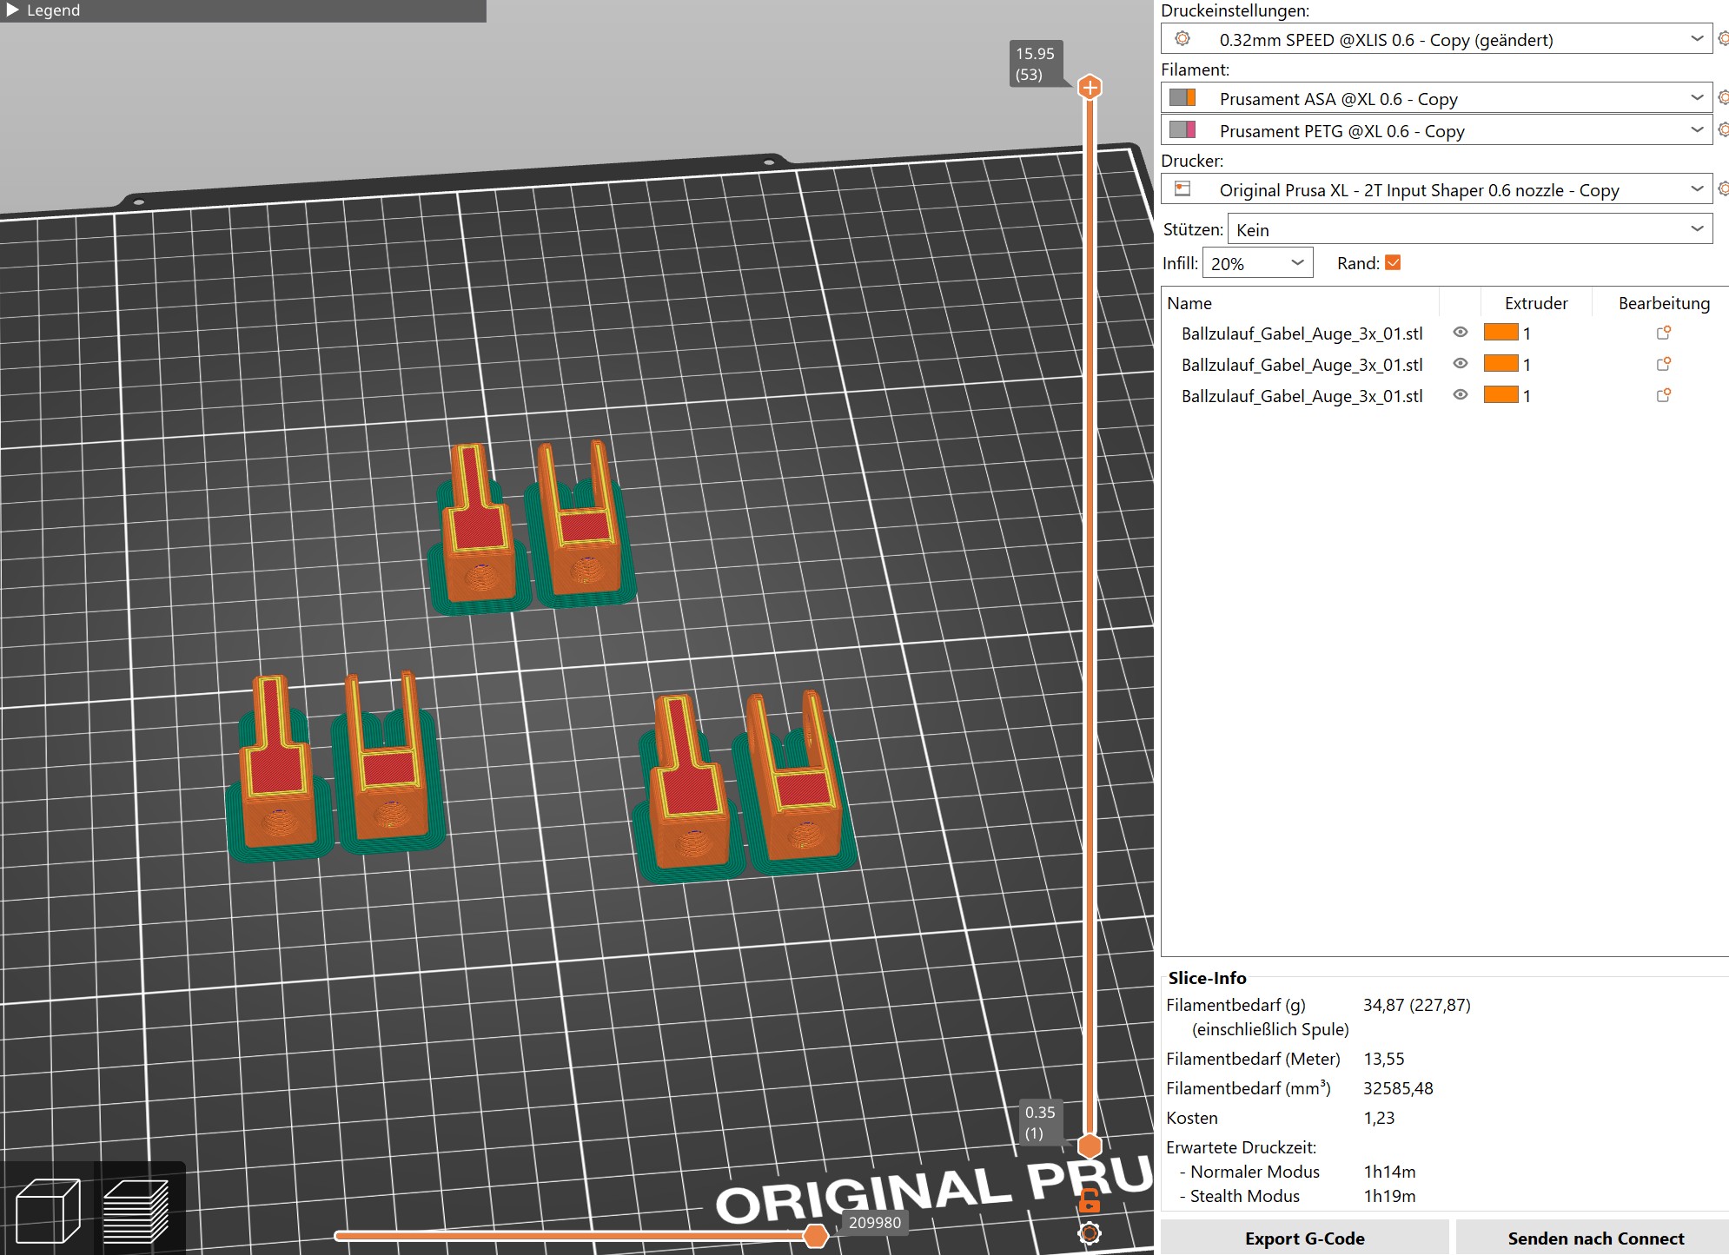Open print settings edit gear at the right edge
Screen dimensions: 1729x1255
1723,38
